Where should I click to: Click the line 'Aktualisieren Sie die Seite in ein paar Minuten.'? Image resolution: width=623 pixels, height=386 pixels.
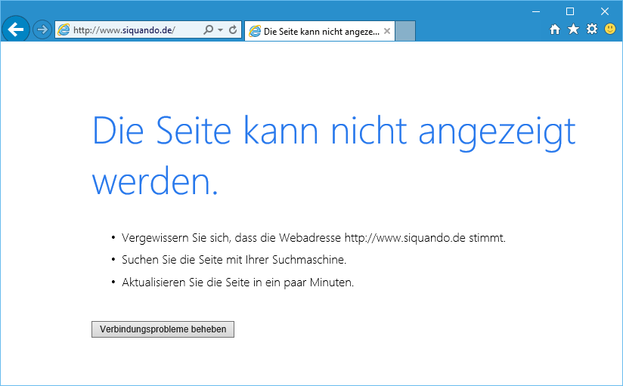click(x=237, y=283)
